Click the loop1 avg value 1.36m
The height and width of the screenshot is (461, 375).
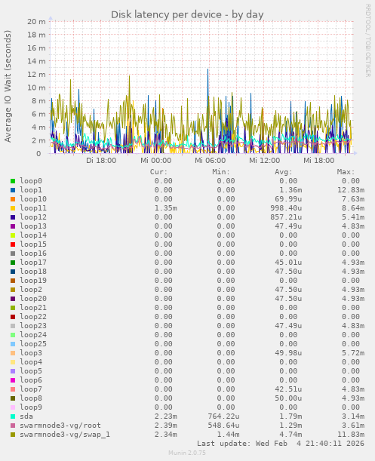click(x=290, y=190)
